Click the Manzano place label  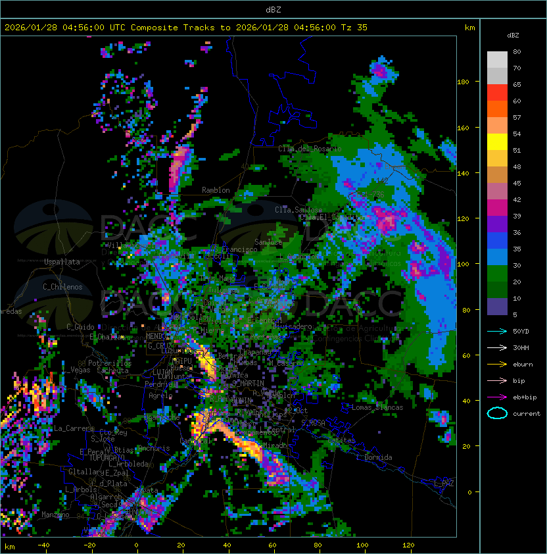[55, 515]
